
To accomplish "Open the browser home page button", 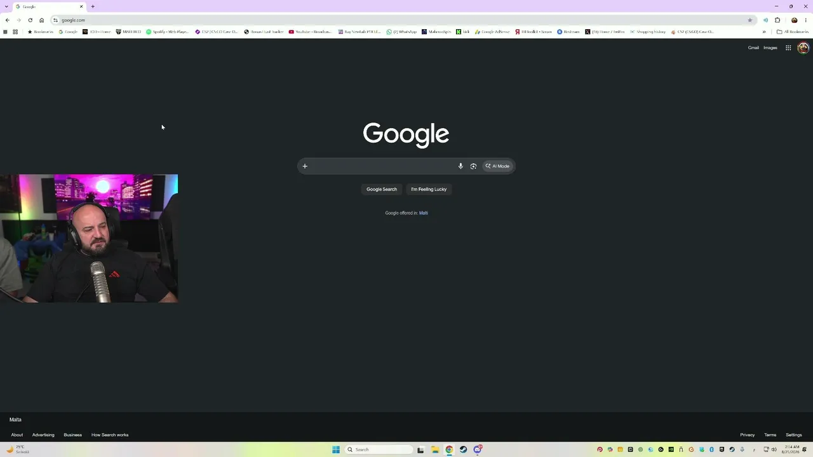I will [42, 20].
